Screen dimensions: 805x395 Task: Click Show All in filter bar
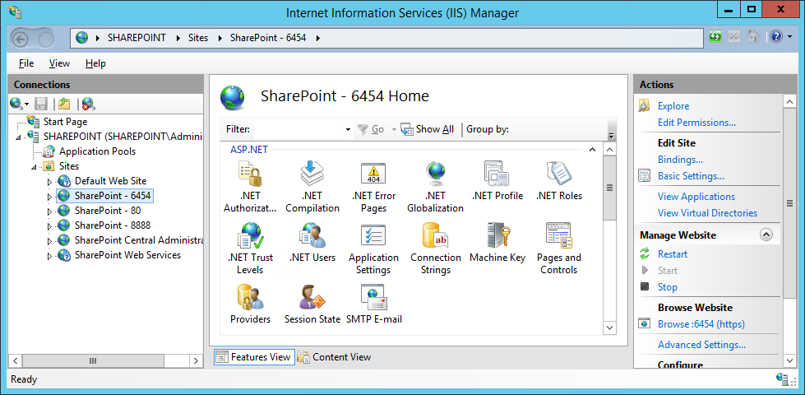[428, 129]
